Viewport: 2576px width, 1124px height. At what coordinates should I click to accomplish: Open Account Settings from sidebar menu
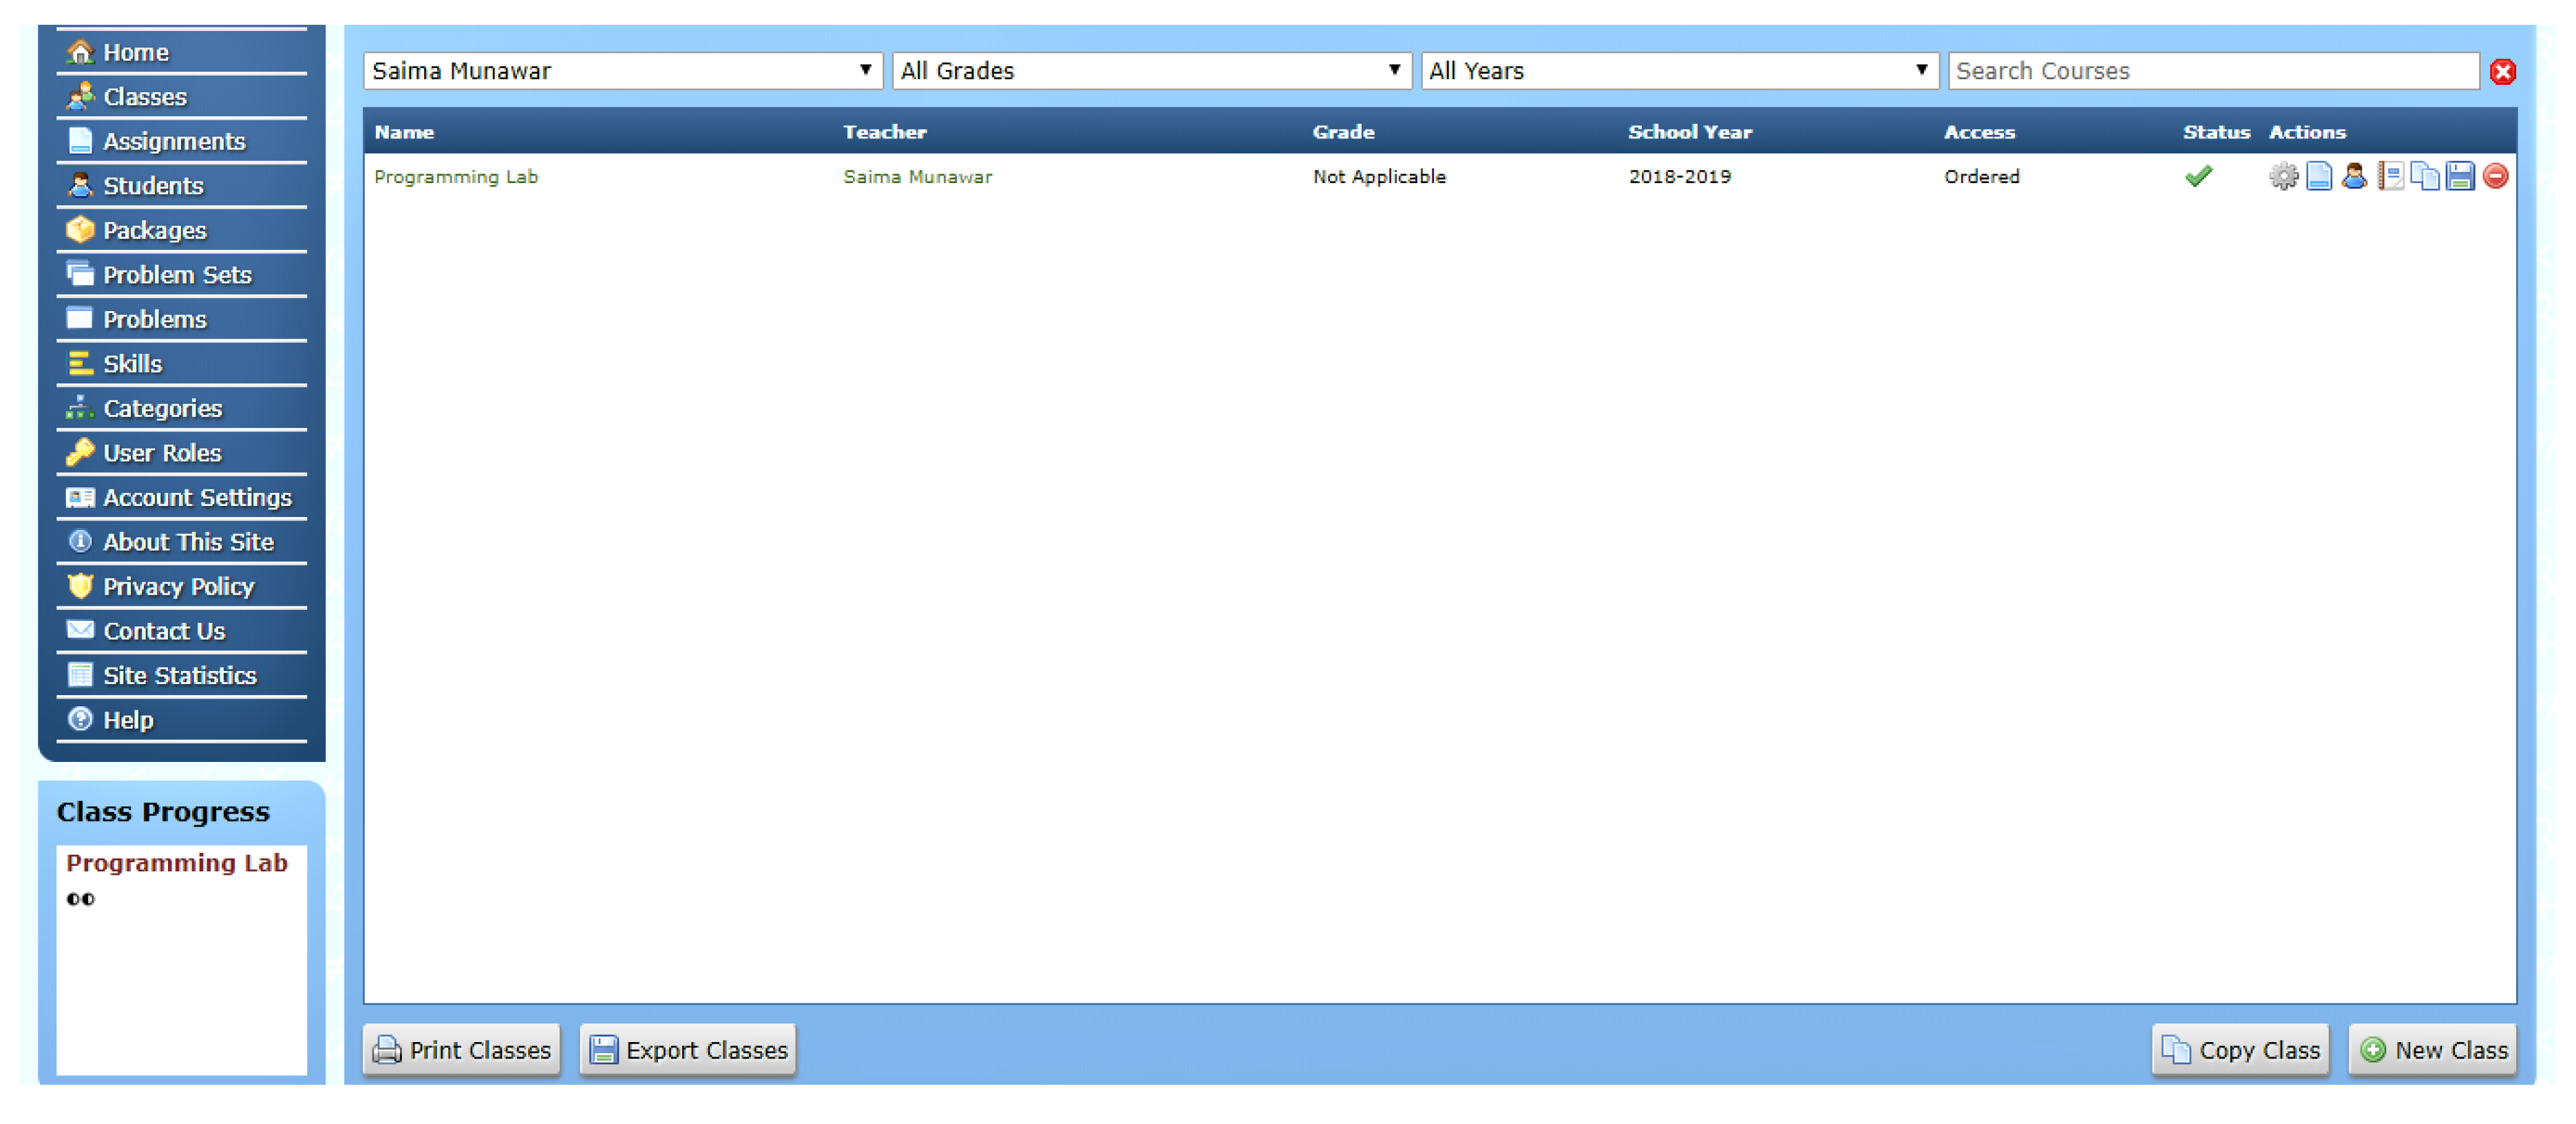197,498
